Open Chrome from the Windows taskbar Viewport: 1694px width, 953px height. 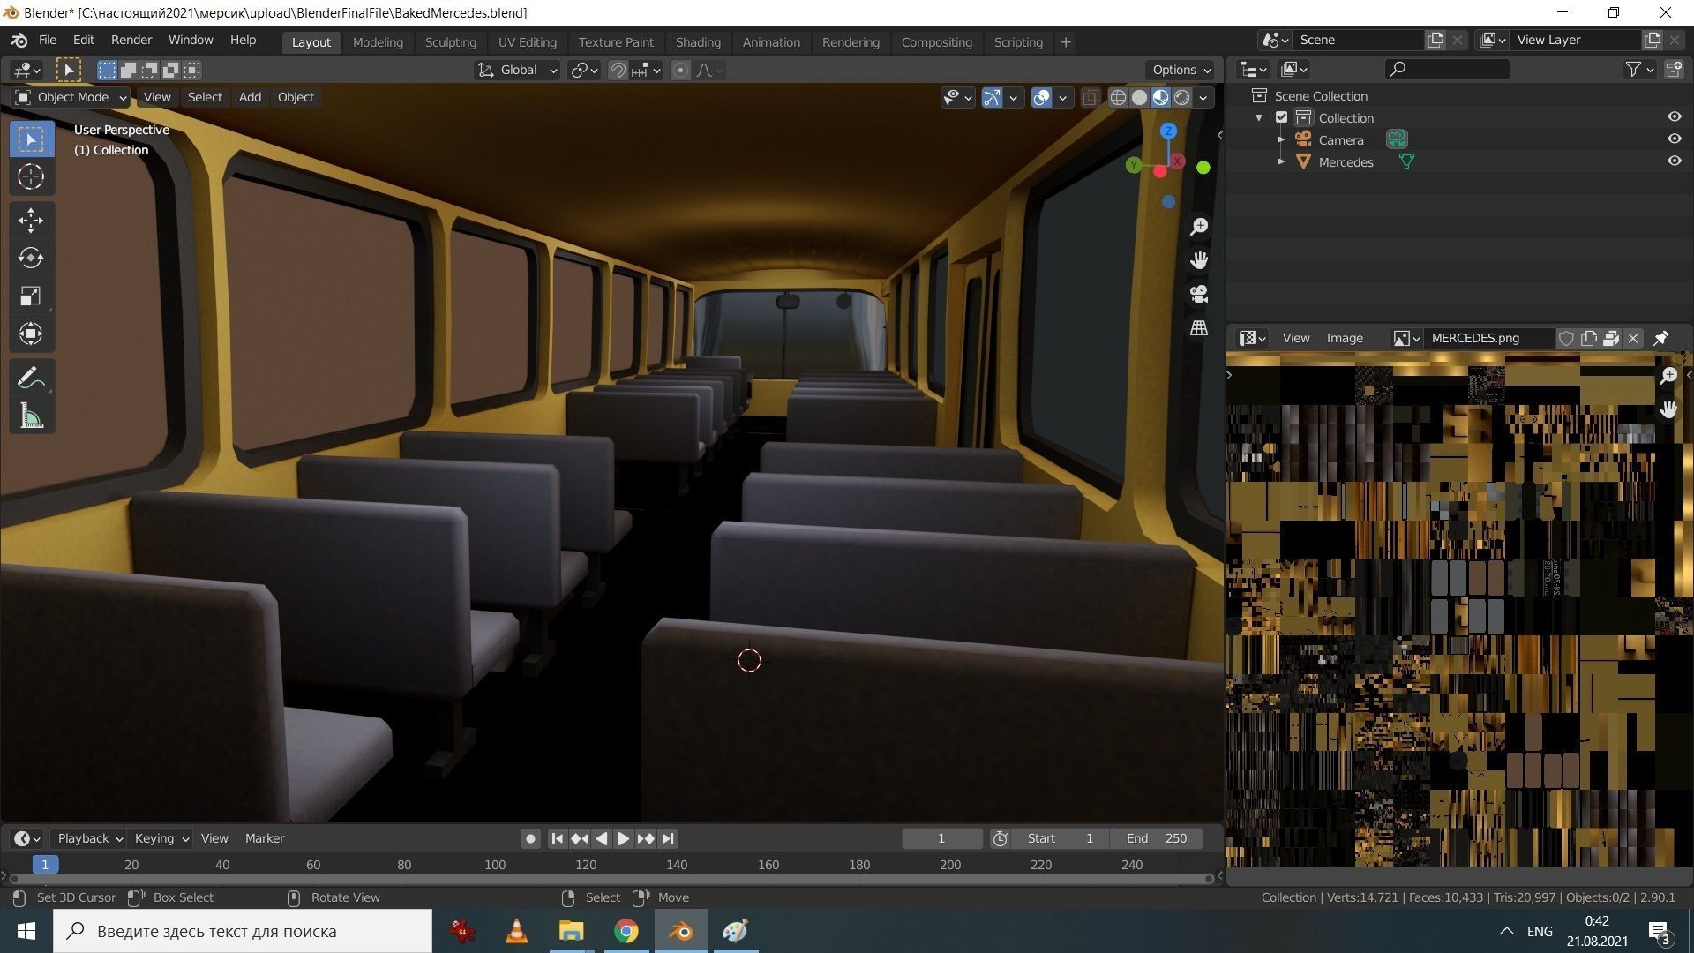[x=626, y=931]
